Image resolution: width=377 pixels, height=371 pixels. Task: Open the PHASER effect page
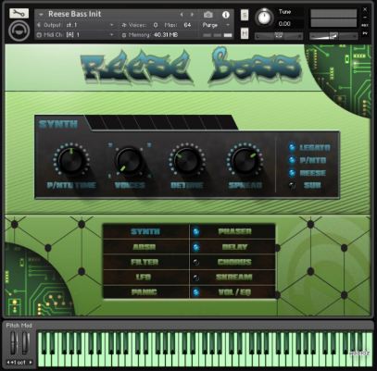[x=234, y=231]
